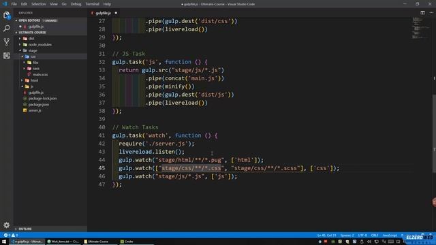Screen dimensions: 436x245
Task: Open gulpfile.js in the project tree
Action: pyautogui.click(x=36, y=93)
